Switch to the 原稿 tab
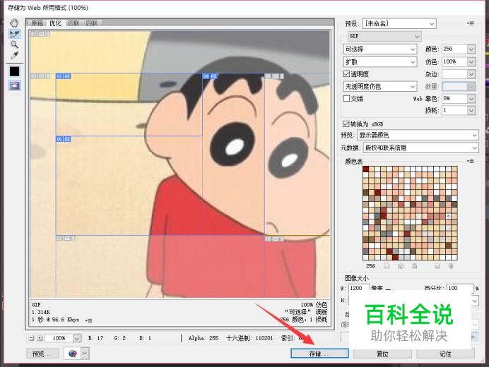 click(37, 23)
